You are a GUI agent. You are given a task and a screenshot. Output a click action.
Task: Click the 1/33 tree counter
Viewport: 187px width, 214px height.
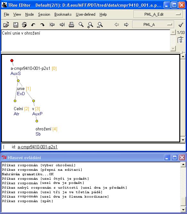coord(181,33)
